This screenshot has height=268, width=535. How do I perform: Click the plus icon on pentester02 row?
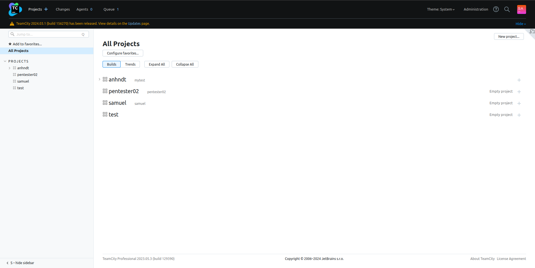(519, 92)
